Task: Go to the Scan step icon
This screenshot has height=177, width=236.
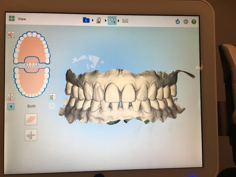Action: (x=99, y=21)
